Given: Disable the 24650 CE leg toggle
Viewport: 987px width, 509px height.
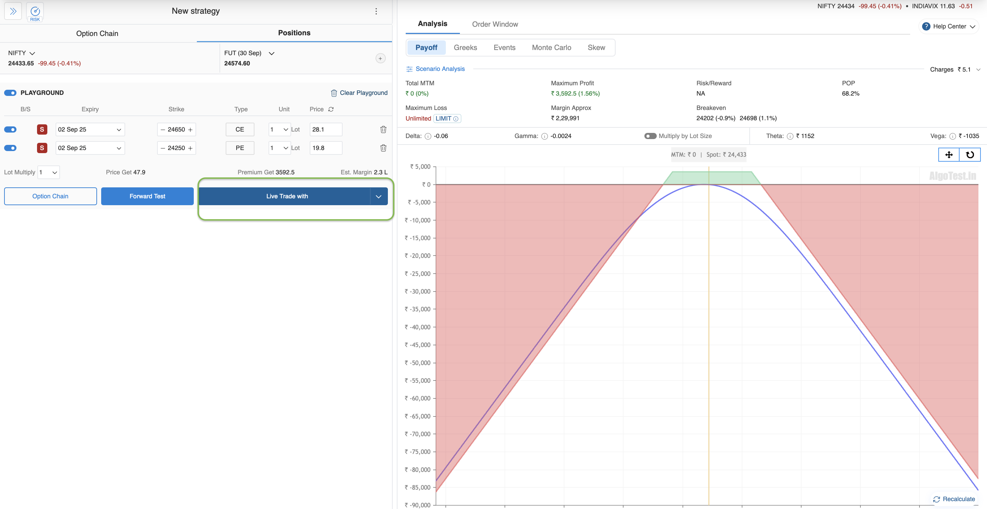Looking at the screenshot, I should tap(10, 129).
